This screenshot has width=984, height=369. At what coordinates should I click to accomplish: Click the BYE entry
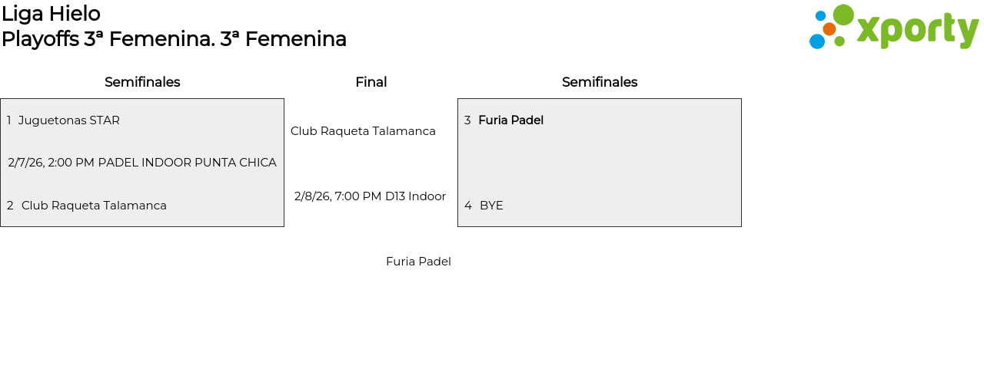click(x=491, y=206)
